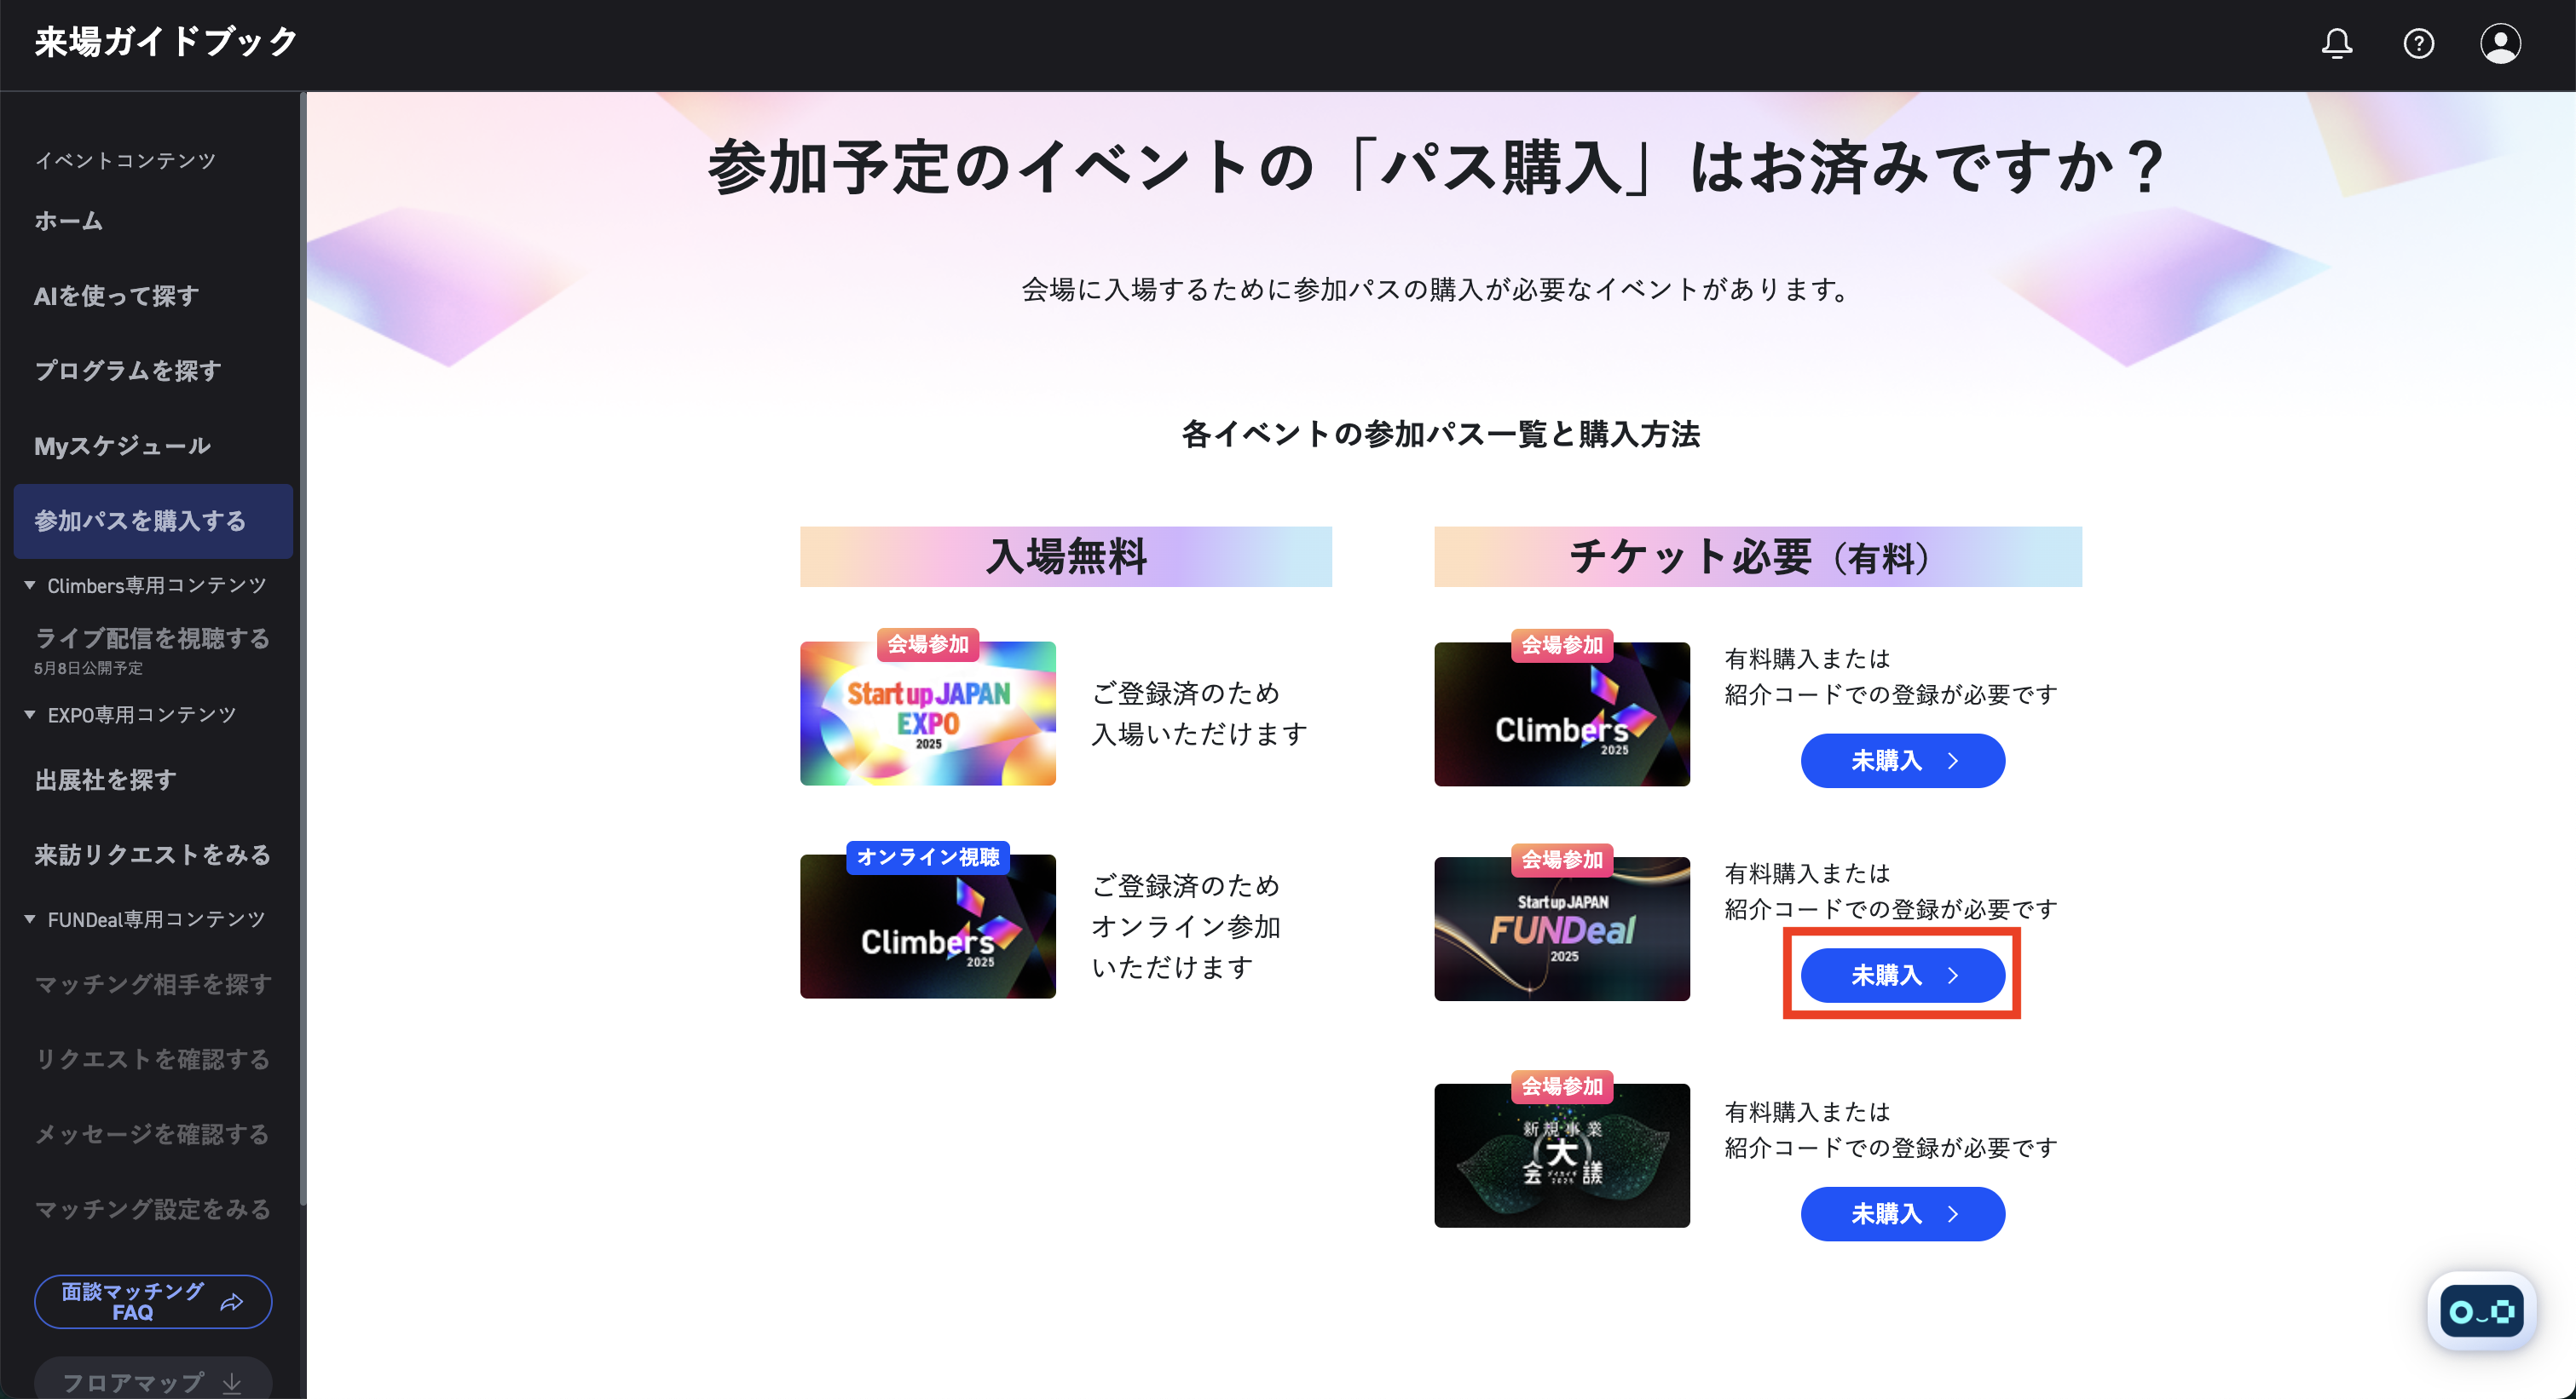The image size is (2576, 1399).
Task: Open the user account profile icon
Action: (2500, 44)
